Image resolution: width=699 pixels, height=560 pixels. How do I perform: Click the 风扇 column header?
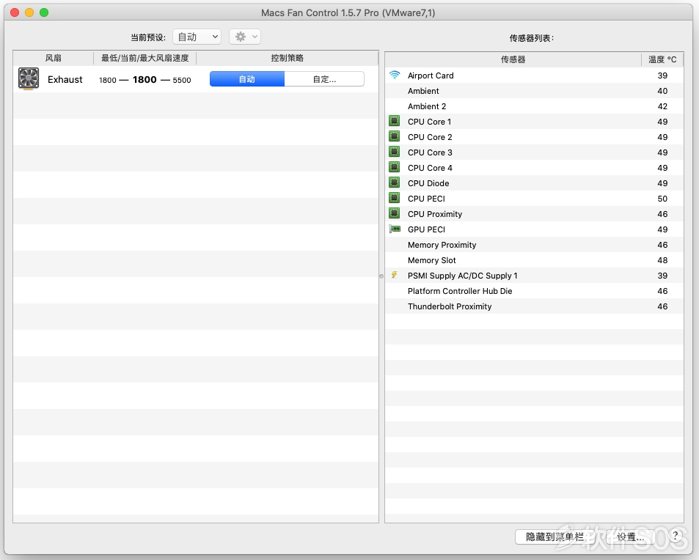54,59
